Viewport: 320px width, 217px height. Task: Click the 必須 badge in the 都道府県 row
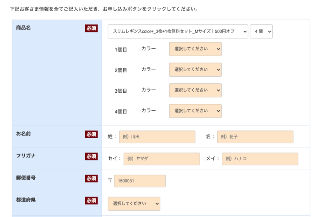[91, 201]
